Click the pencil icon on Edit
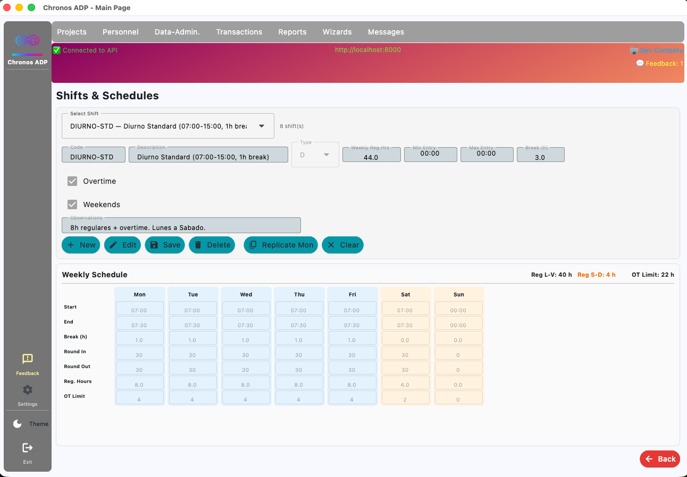687x477 pixels. [113, 245]
